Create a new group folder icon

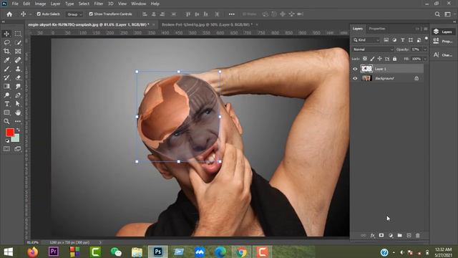399,235
